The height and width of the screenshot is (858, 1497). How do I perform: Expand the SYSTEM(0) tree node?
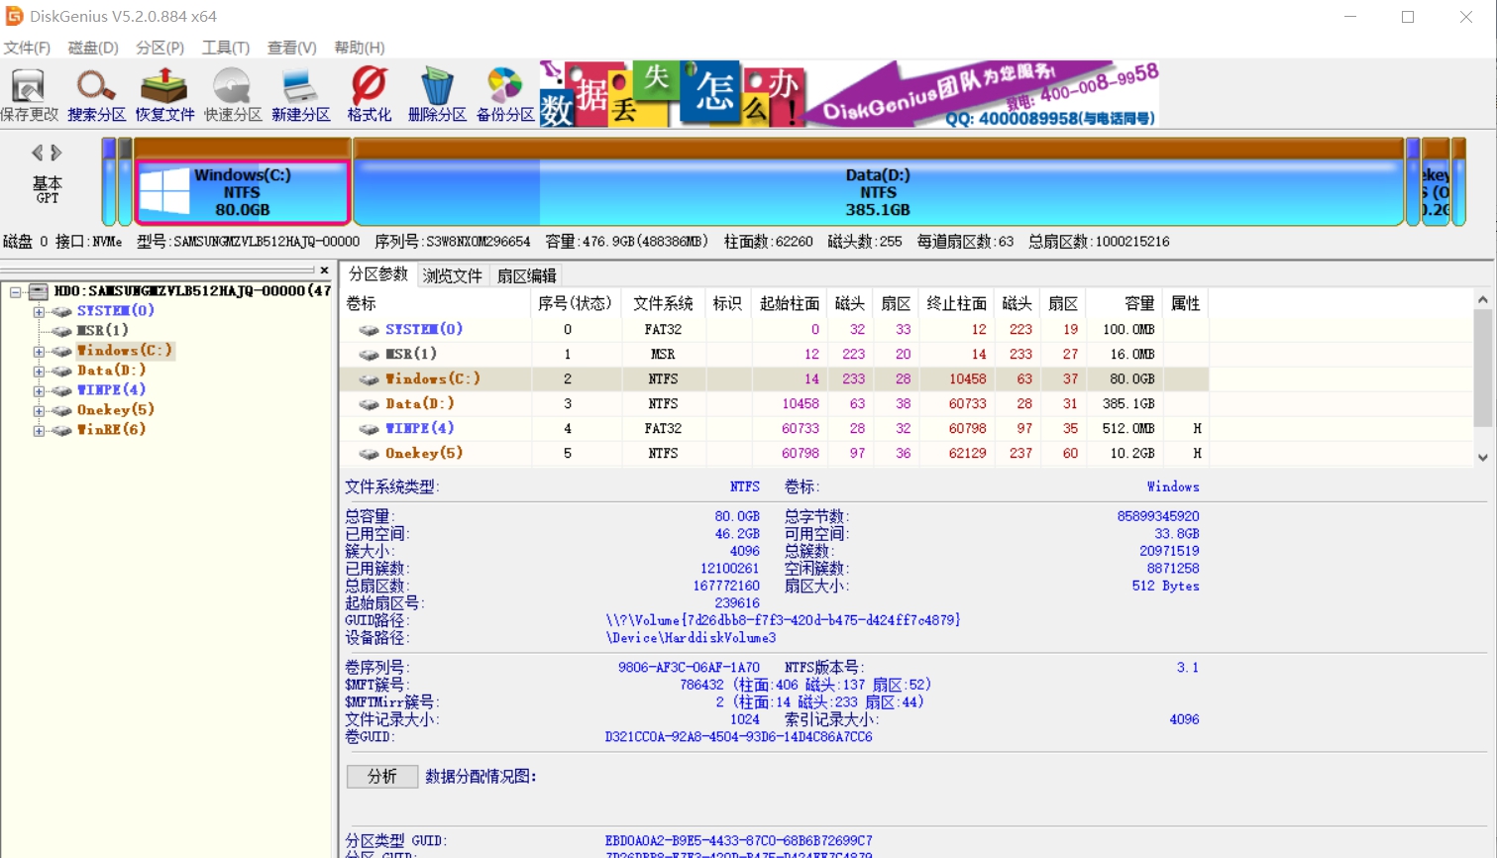(39, 311)
